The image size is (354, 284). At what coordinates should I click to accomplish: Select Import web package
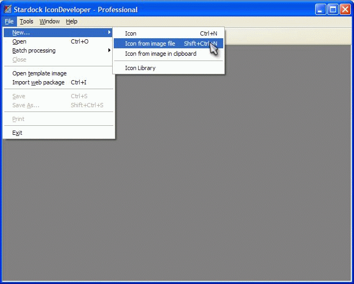tap(58, 82)
